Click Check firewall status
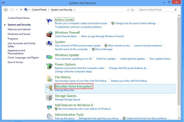Viewport: 184px width, 122px height. click(66, 36)
